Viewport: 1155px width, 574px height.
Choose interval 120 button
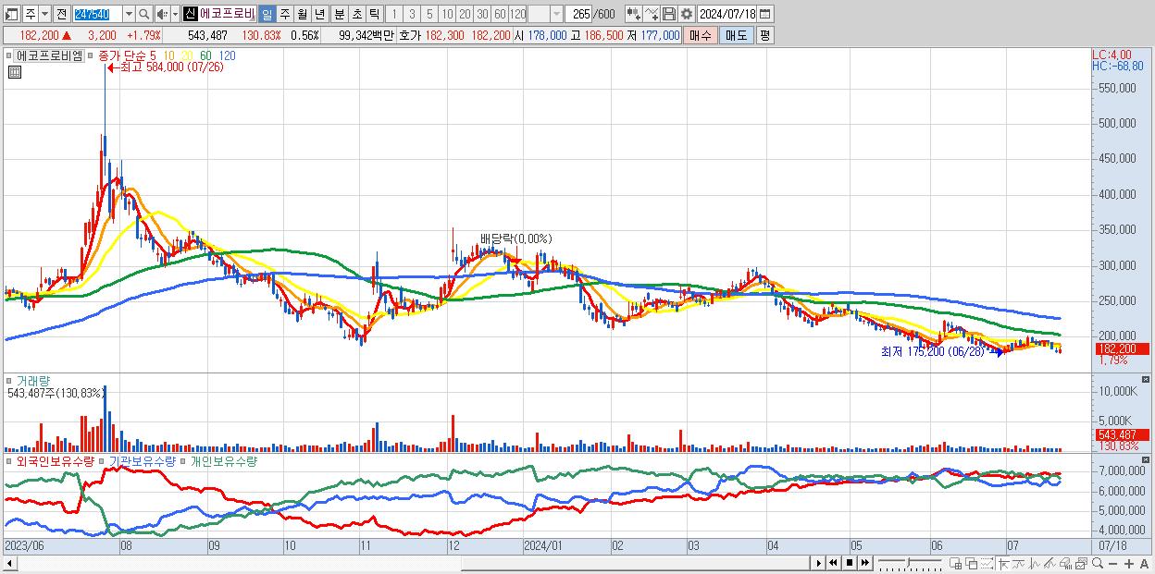(x=518, y=14)
